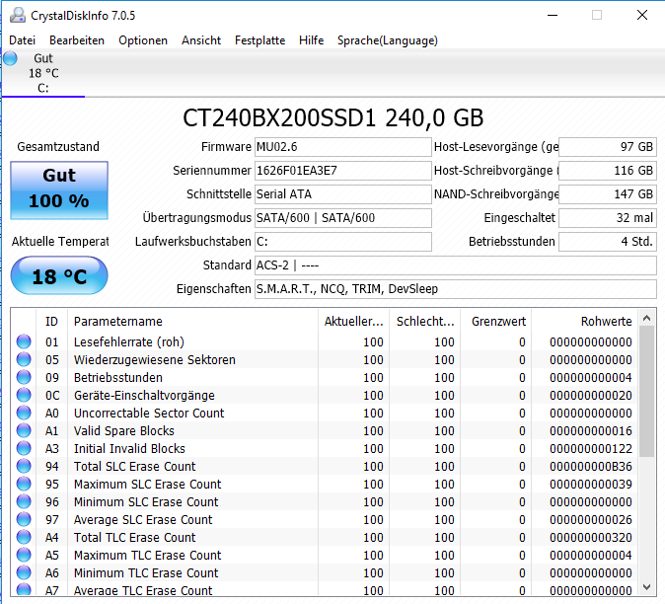Image resolution: width=665 pixels, height=604 pixels.
Task: Minimize the CrystalDiskInfo window
Action: point(553,15)
